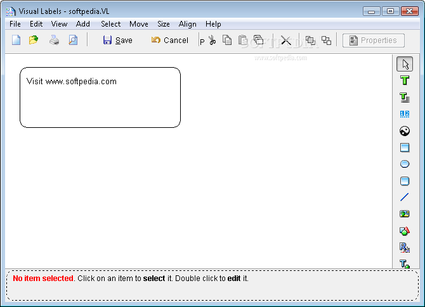Select the green Text tool
The height and width of the screenshot is (307, 425).
pyautogui.click(x=405, y=80)
